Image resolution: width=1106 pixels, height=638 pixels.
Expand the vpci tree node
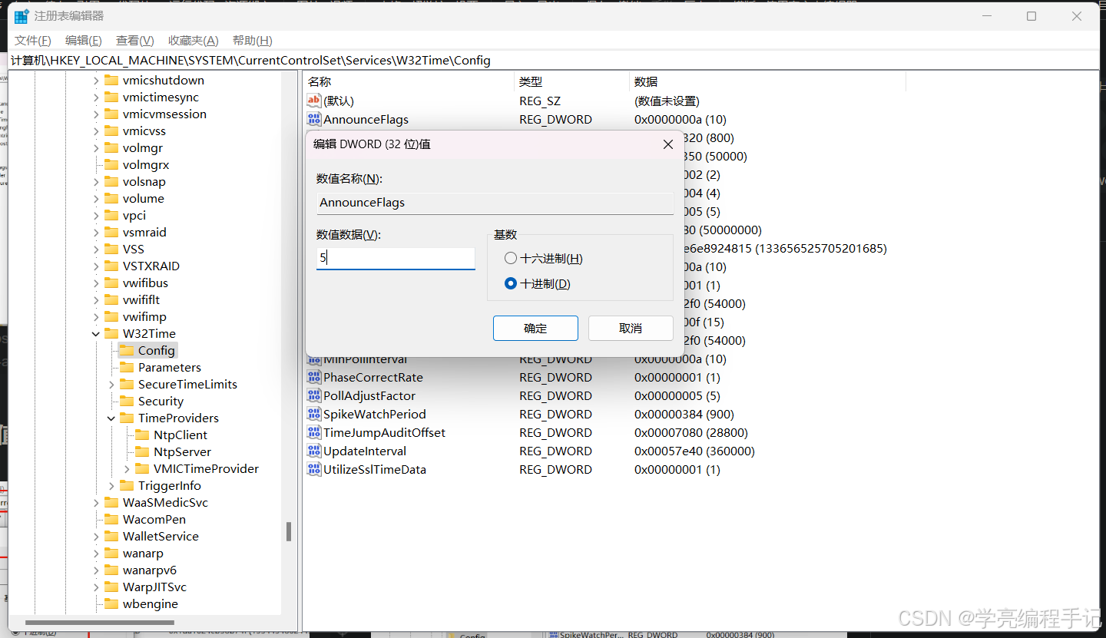pos(96,215)
